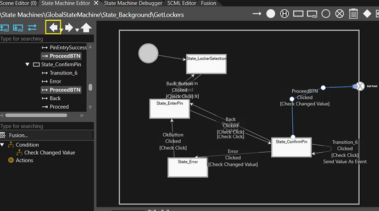Click the upload linked state icon
The width and height of the screenshot is (379, 211).
point(4,28)
